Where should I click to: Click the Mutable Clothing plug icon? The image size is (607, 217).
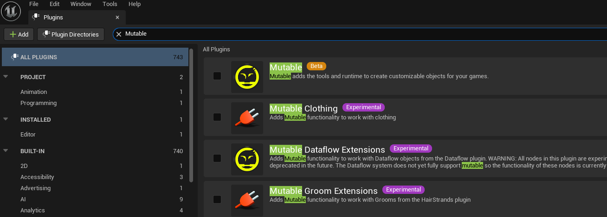[x=247, y=118]
